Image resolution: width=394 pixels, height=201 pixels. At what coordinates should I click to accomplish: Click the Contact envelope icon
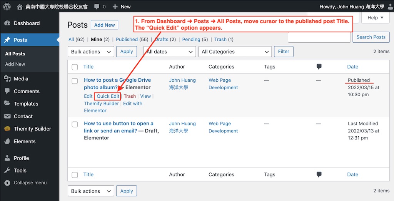pyautogui.click(x=7, y=116)
